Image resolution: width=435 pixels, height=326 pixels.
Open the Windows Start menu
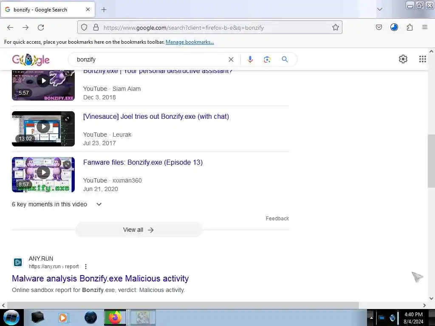[x=11, y=318]
